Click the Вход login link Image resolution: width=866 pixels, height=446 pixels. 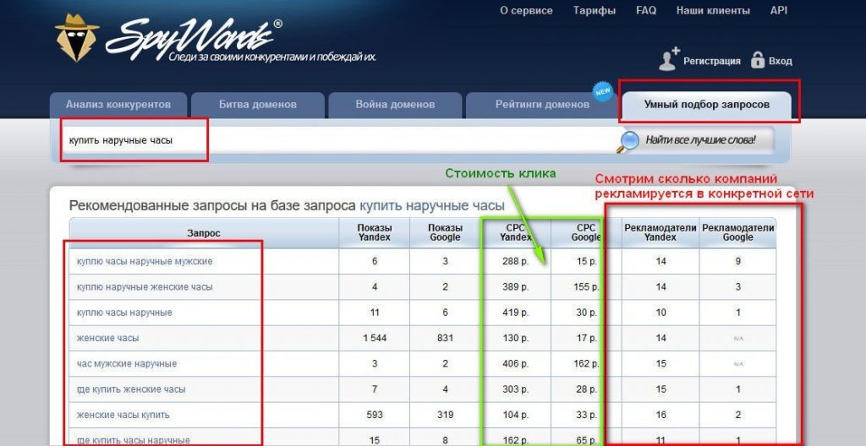click(x=781, y=62)
